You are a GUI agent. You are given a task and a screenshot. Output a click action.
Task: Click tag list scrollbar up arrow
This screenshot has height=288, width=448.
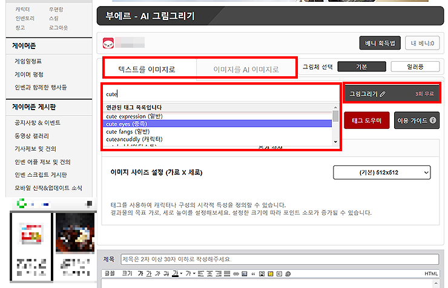point(335,107)
